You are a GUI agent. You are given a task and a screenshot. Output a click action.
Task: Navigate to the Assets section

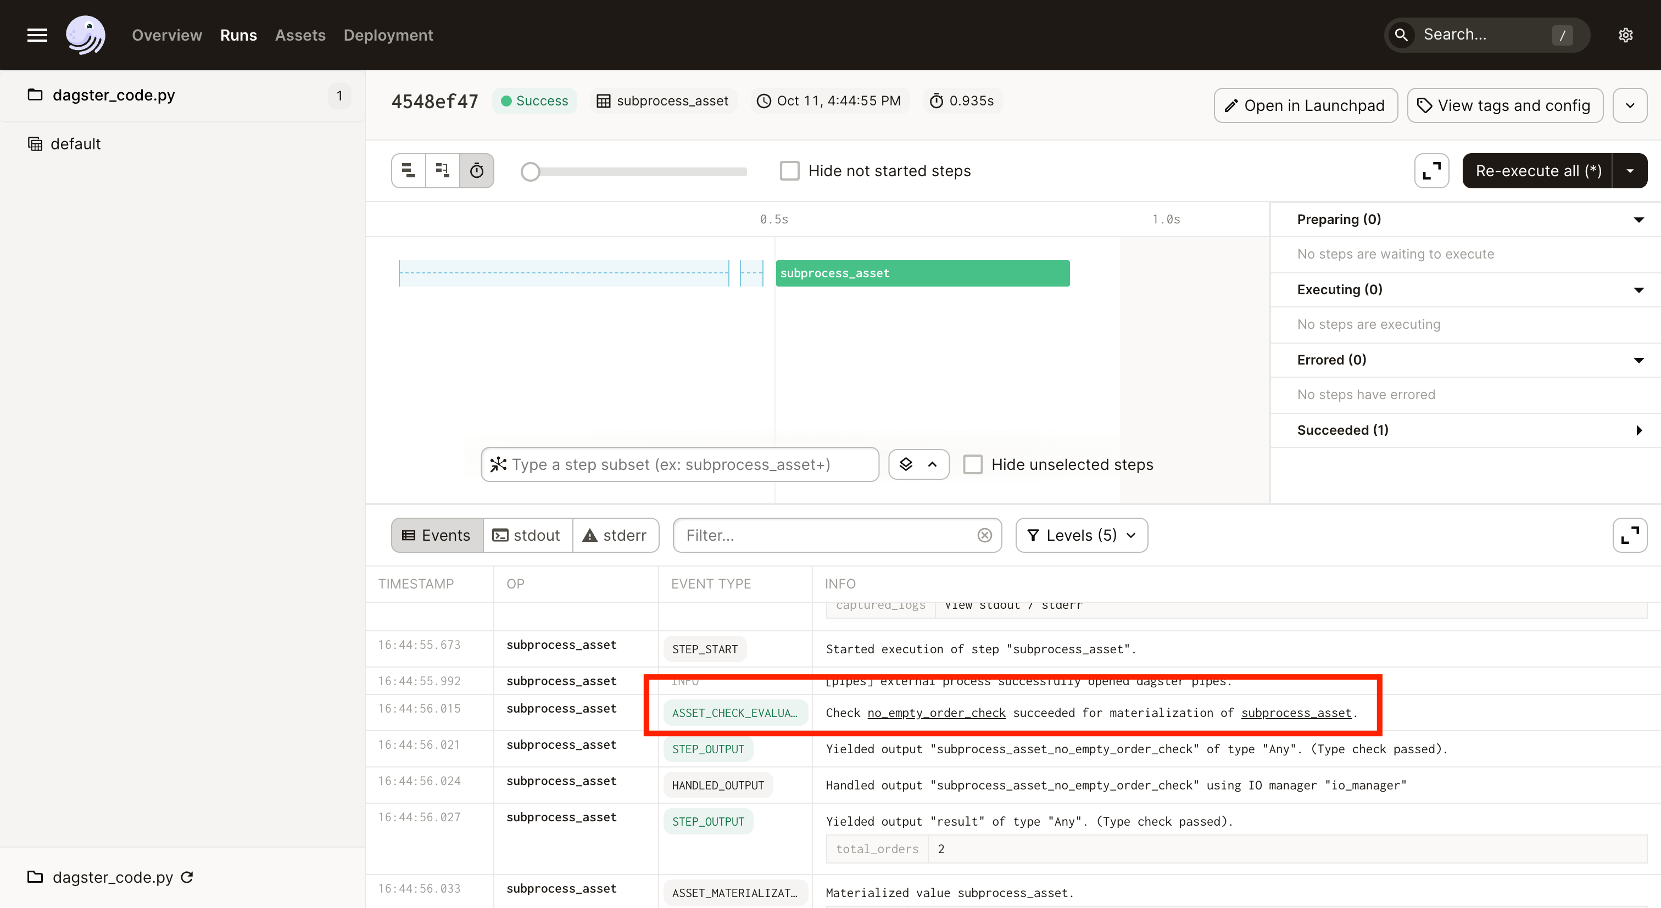[x=300, y=35]
